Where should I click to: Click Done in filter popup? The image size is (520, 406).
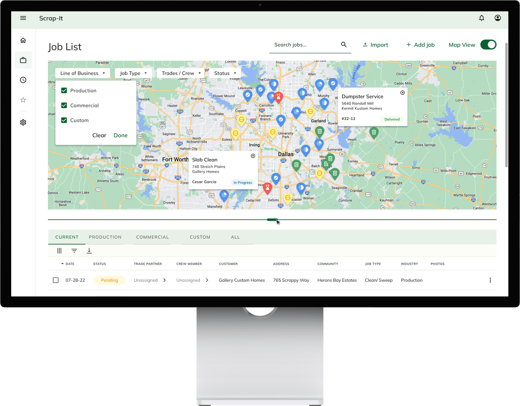pyautogui.click(x=121, y=135)
